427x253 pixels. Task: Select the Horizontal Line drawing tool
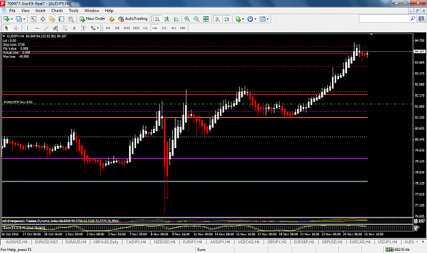[37, 28]
